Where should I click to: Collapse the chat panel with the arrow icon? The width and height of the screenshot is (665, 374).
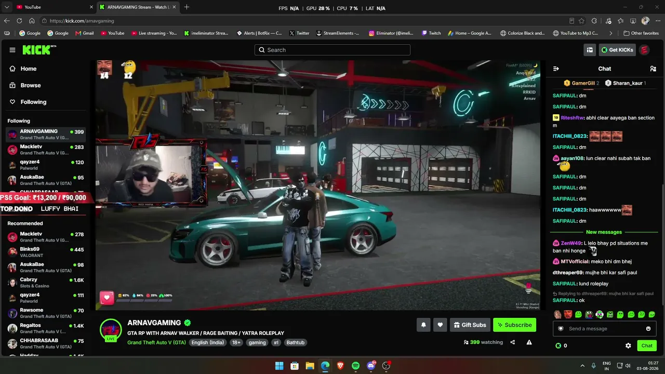tap(556, 69)
